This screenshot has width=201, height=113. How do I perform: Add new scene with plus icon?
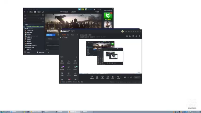tap(77, 35)
